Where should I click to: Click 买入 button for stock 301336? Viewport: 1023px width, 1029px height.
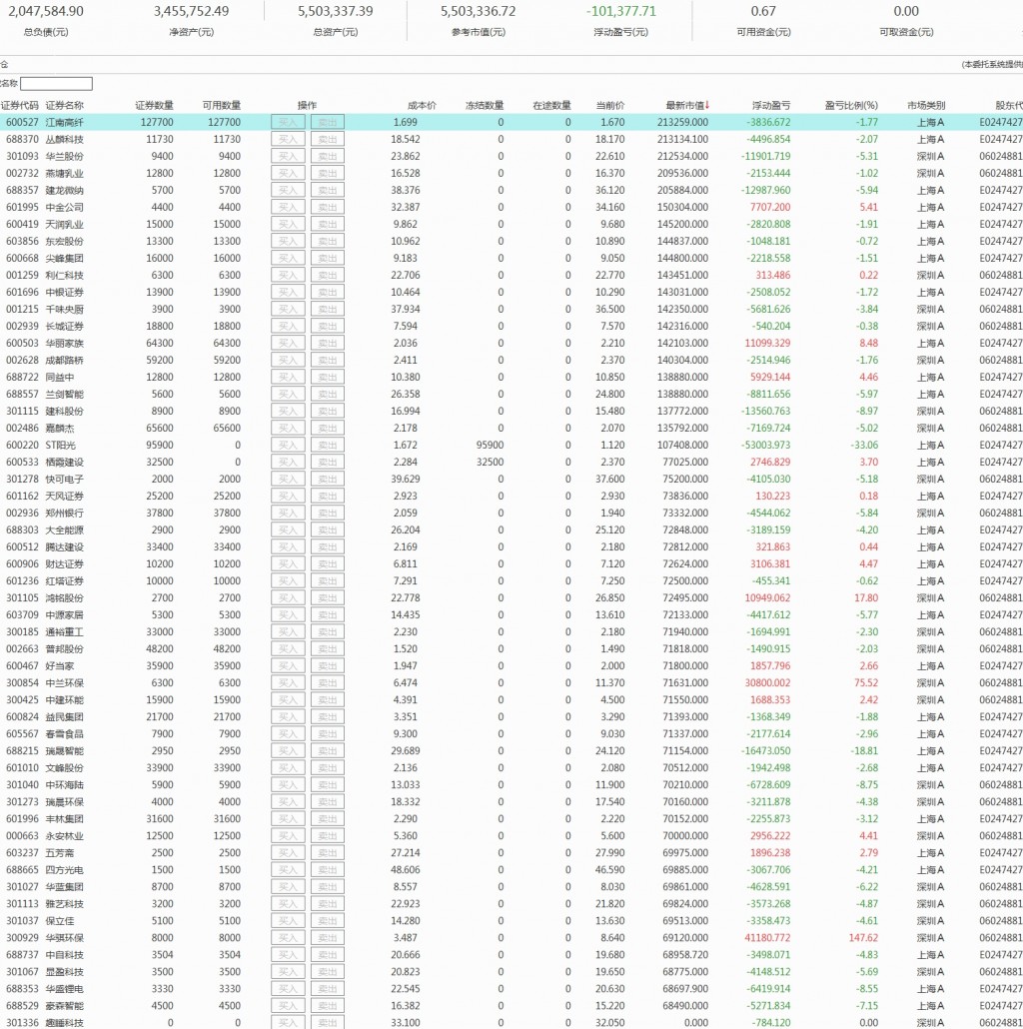pyautogui.click(x=288, y=1022)
